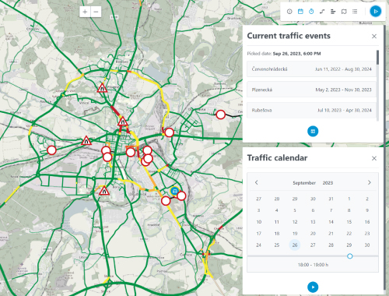Image resolution: width=389 pixels, height=296 pixels.
Task: Toggle the stopwatch icon in toolbar
Action: pyautogui.click(x=311, y=12)
